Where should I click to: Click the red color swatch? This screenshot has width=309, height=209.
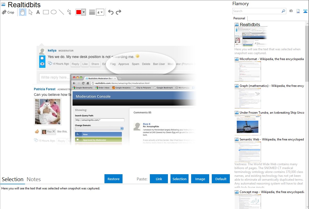tap(79, 12)
